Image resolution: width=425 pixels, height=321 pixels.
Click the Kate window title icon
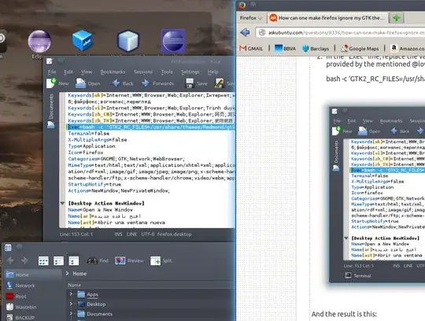click(50, 61)
